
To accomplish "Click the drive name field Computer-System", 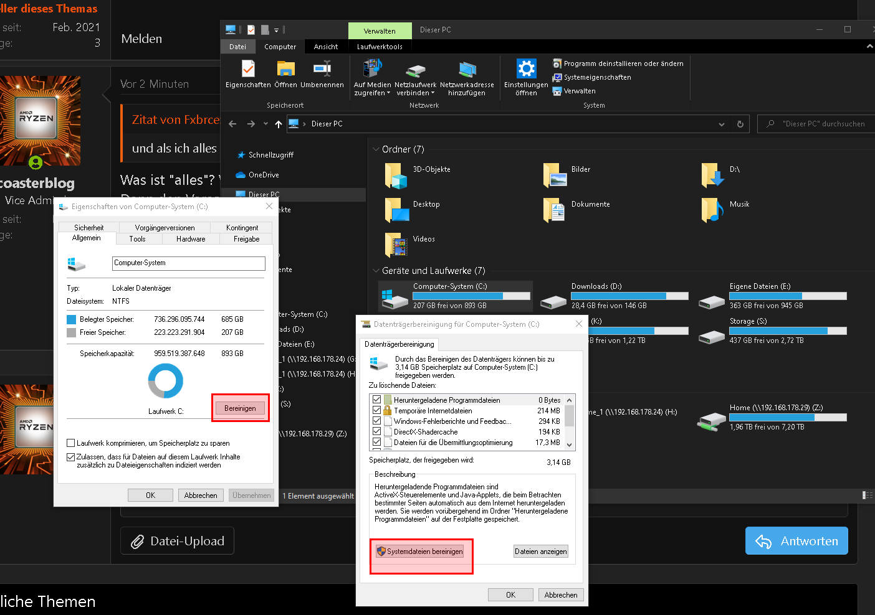I will tap(188, 263).
